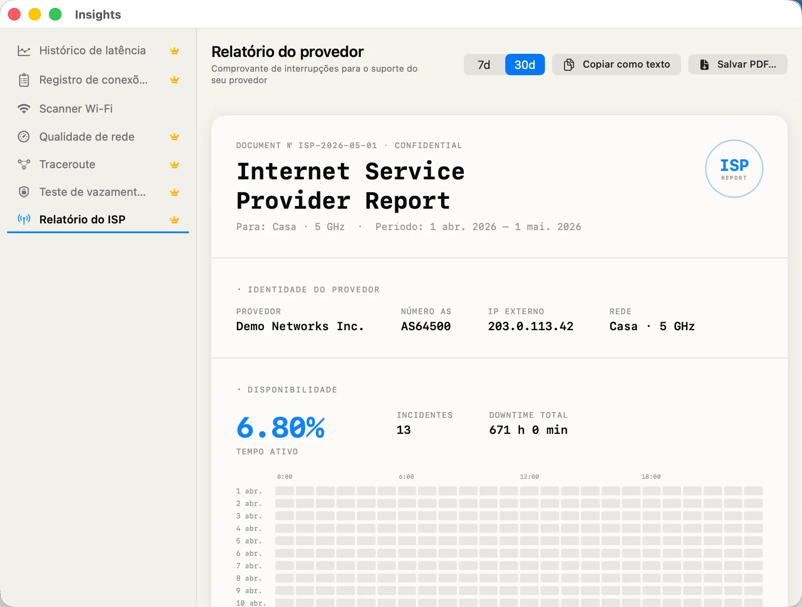Click Salvar PDF... button
This screenshot has height=607, width=802.
738,65
